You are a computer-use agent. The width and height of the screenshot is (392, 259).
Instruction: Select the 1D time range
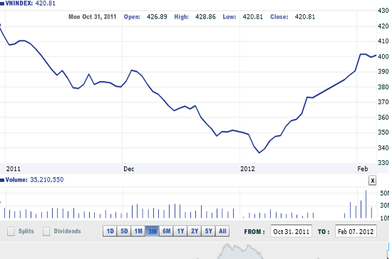tap(110, 231)
